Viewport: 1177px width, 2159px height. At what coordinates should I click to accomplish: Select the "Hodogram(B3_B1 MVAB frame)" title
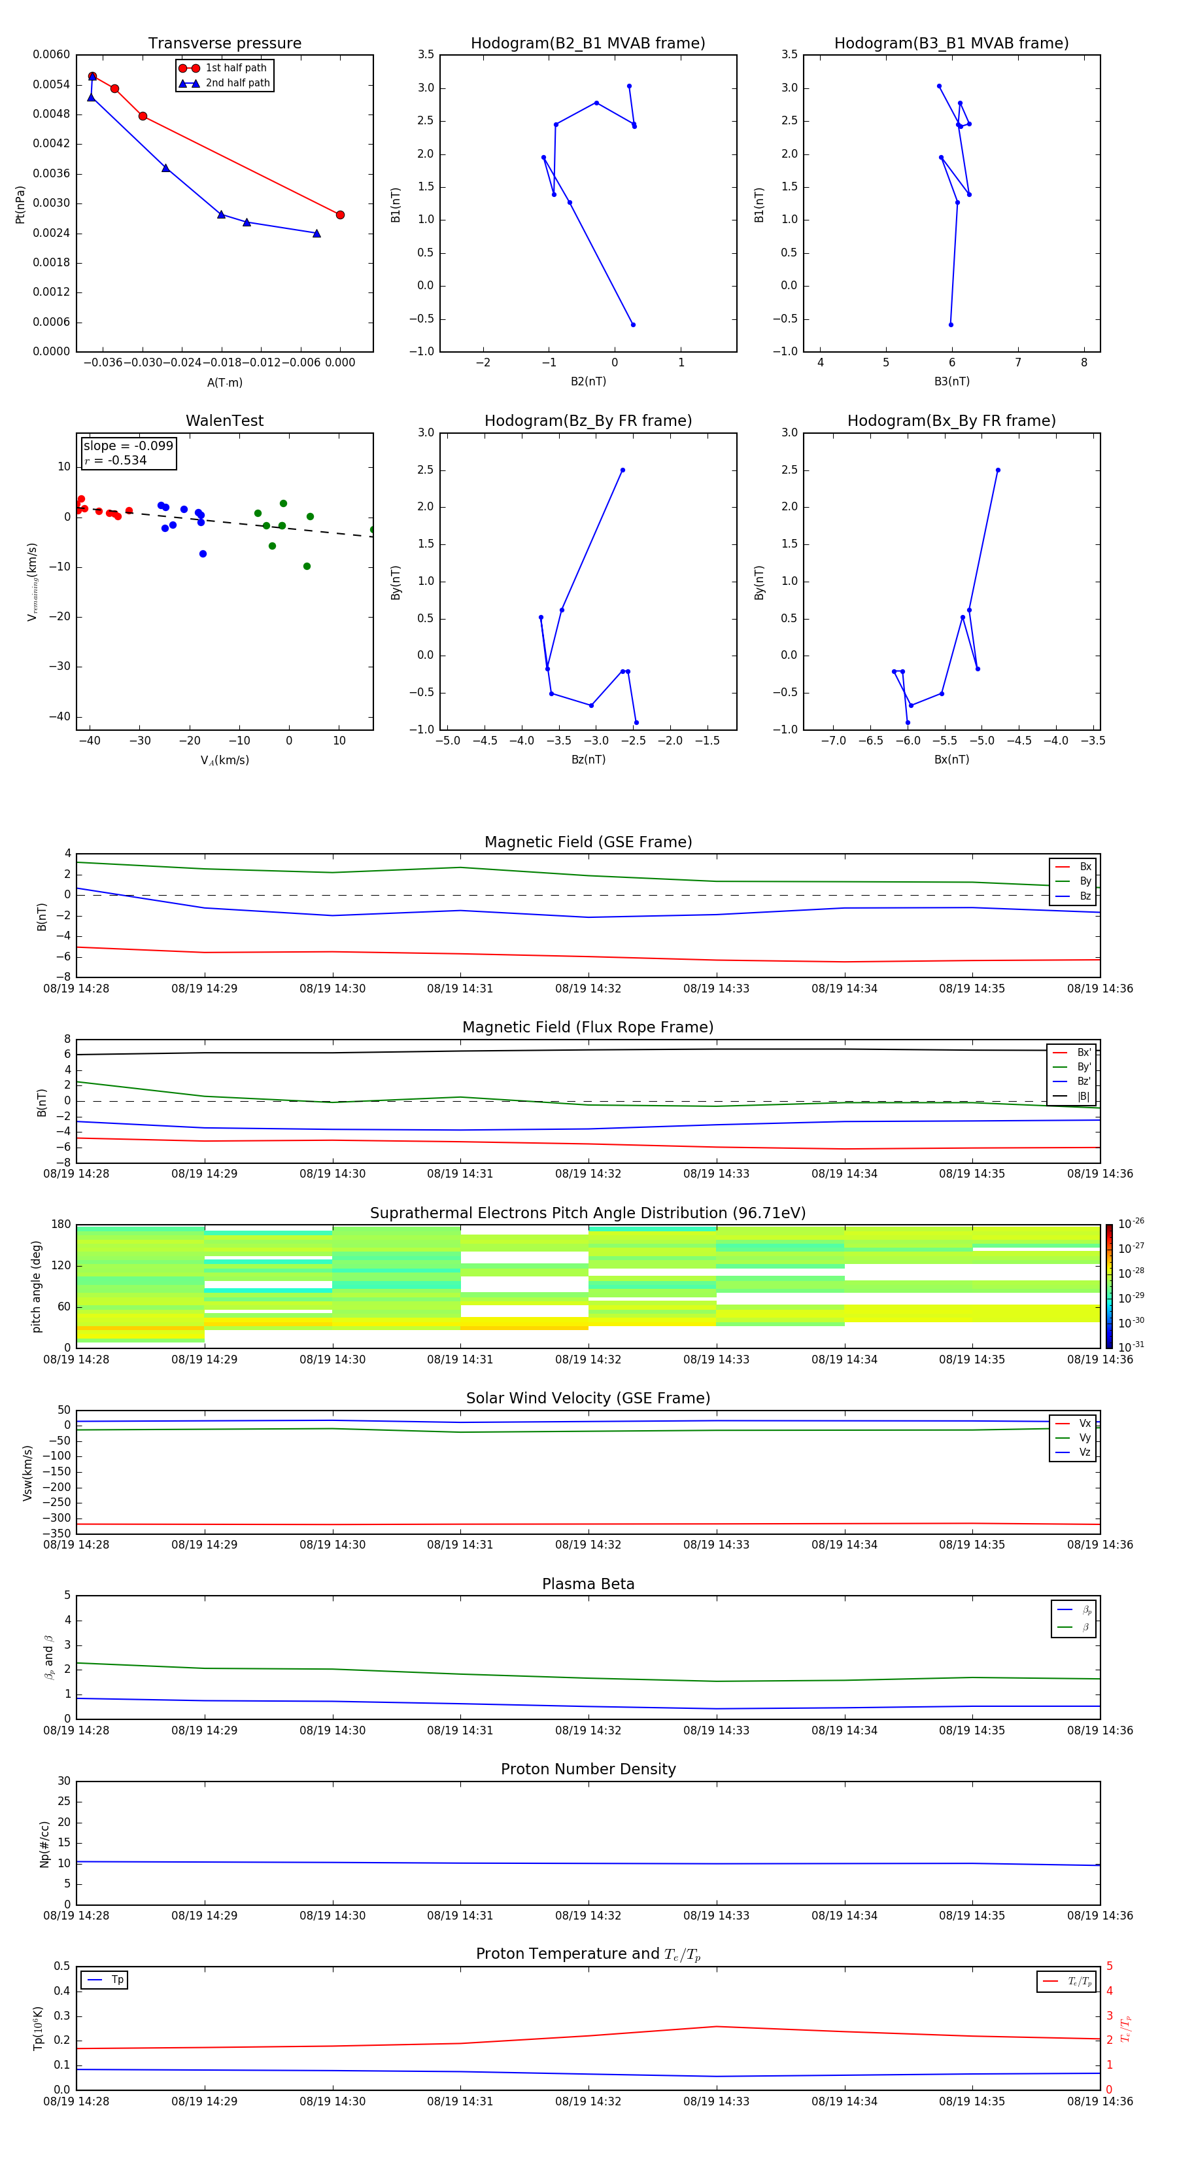951,44
